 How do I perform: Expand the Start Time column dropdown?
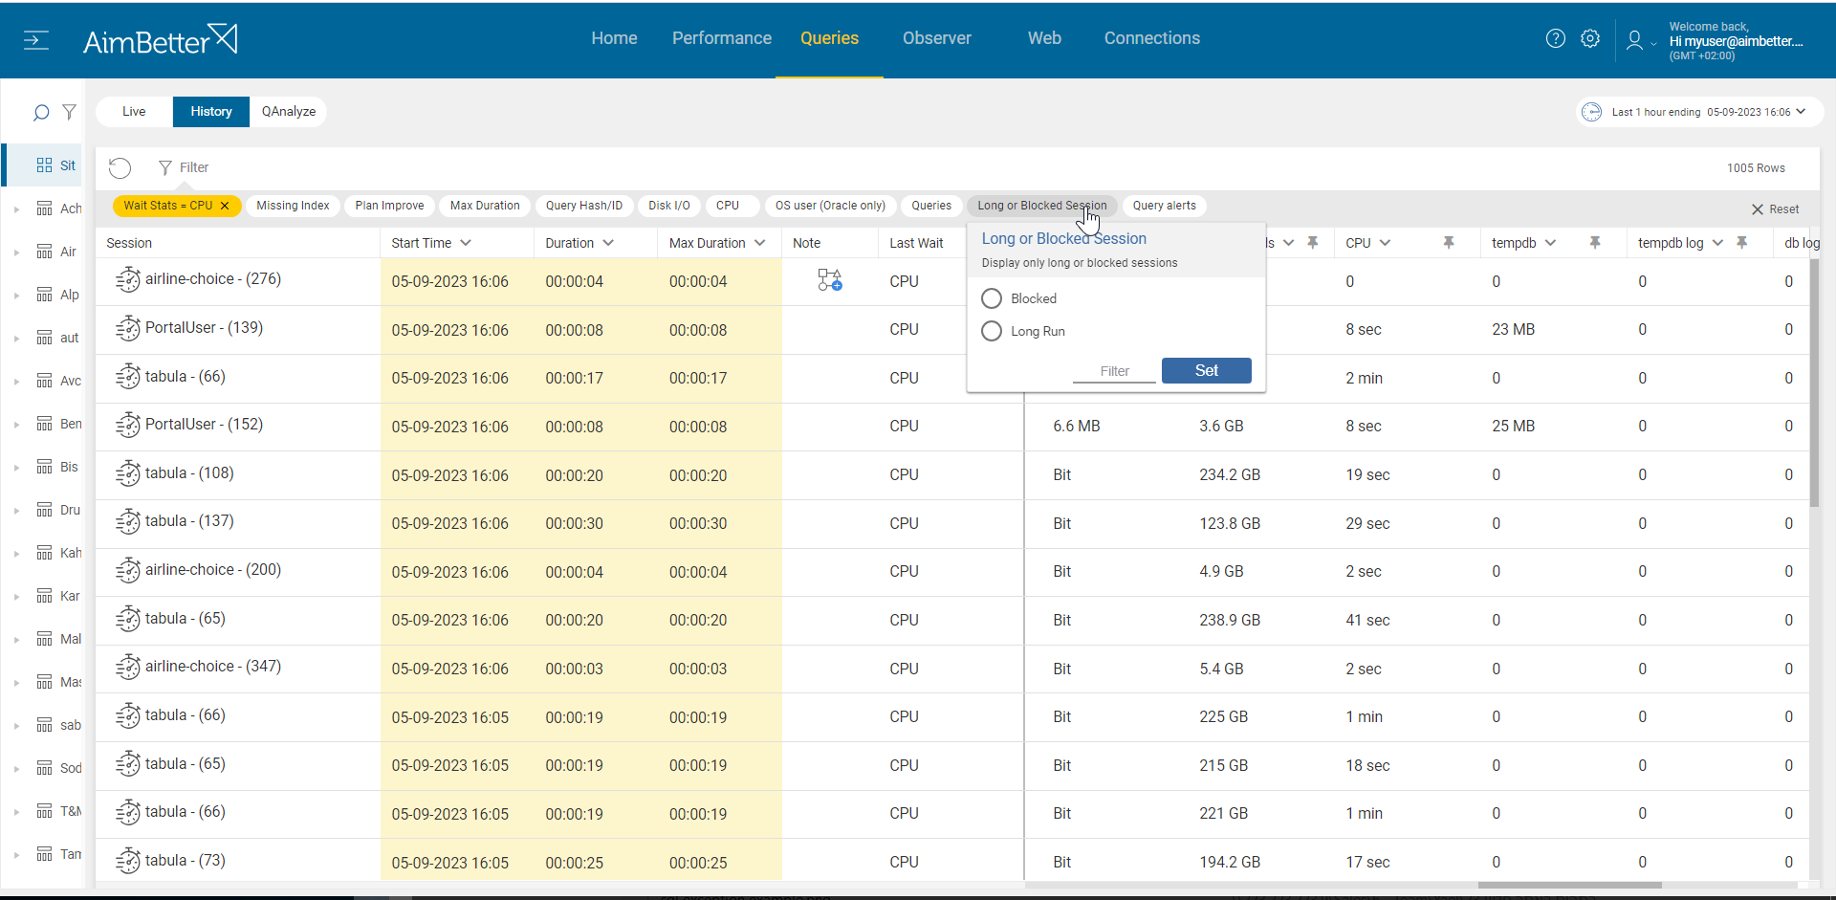click(466, 243)
